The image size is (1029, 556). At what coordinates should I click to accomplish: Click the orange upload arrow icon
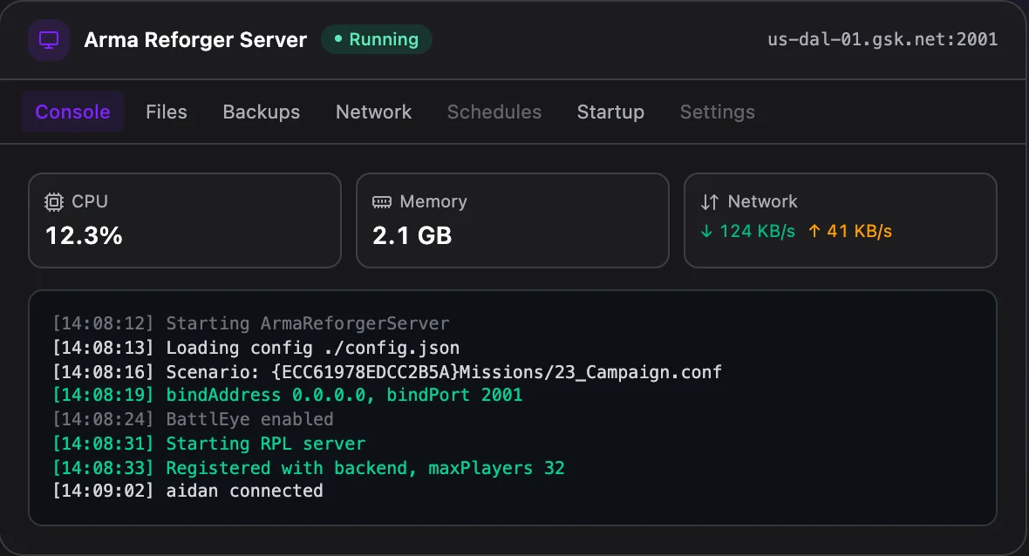click(814, 231)
